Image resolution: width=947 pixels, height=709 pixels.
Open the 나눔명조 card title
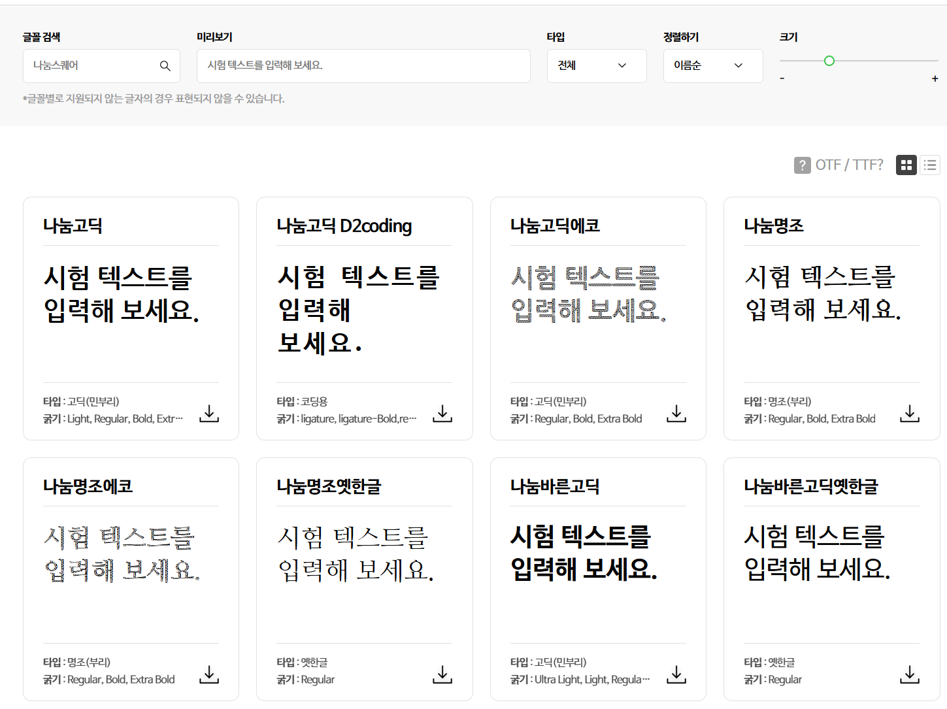click(774, 226)
